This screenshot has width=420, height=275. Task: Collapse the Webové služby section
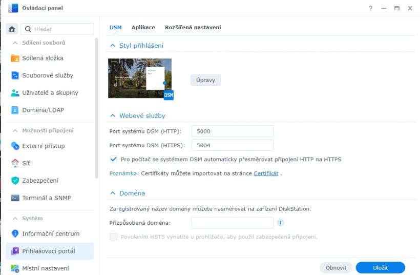113,116
